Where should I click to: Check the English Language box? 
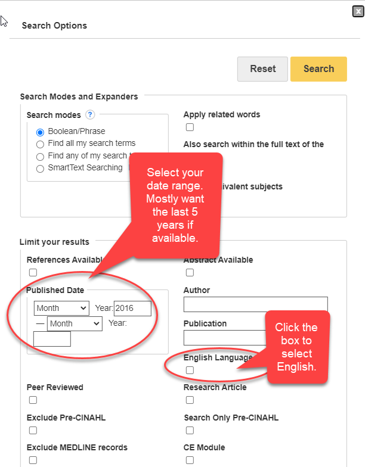(190, 371)
